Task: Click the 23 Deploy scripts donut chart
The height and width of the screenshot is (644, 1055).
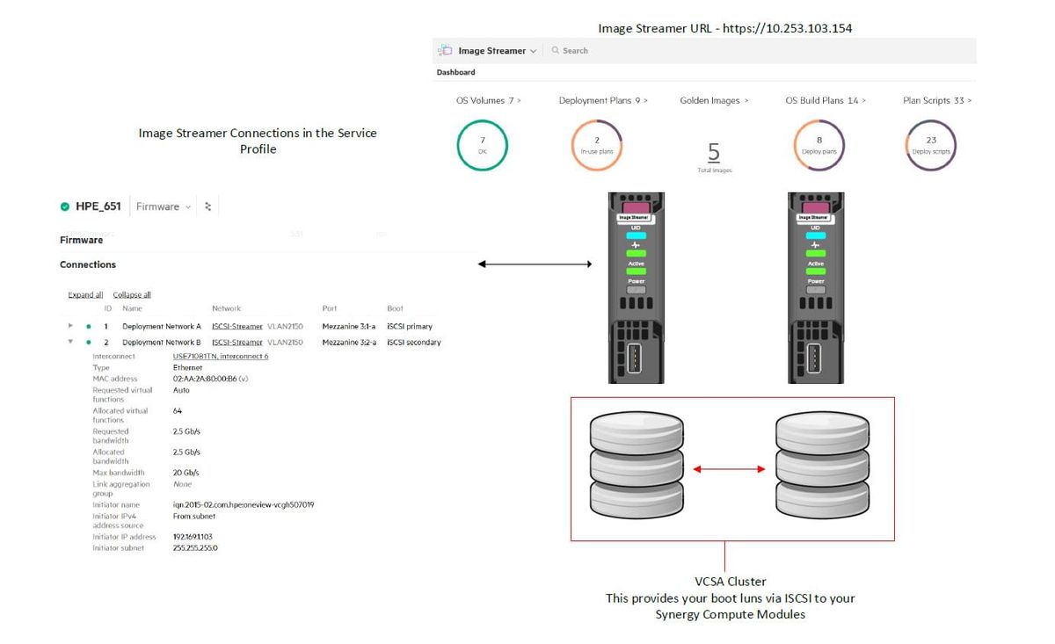Action: click(931, 145)
